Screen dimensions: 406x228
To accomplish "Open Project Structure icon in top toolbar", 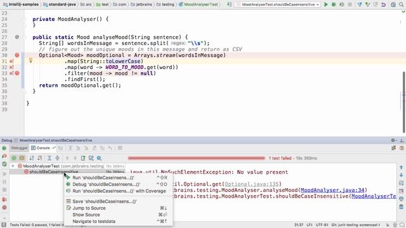I will pos(393,4).
